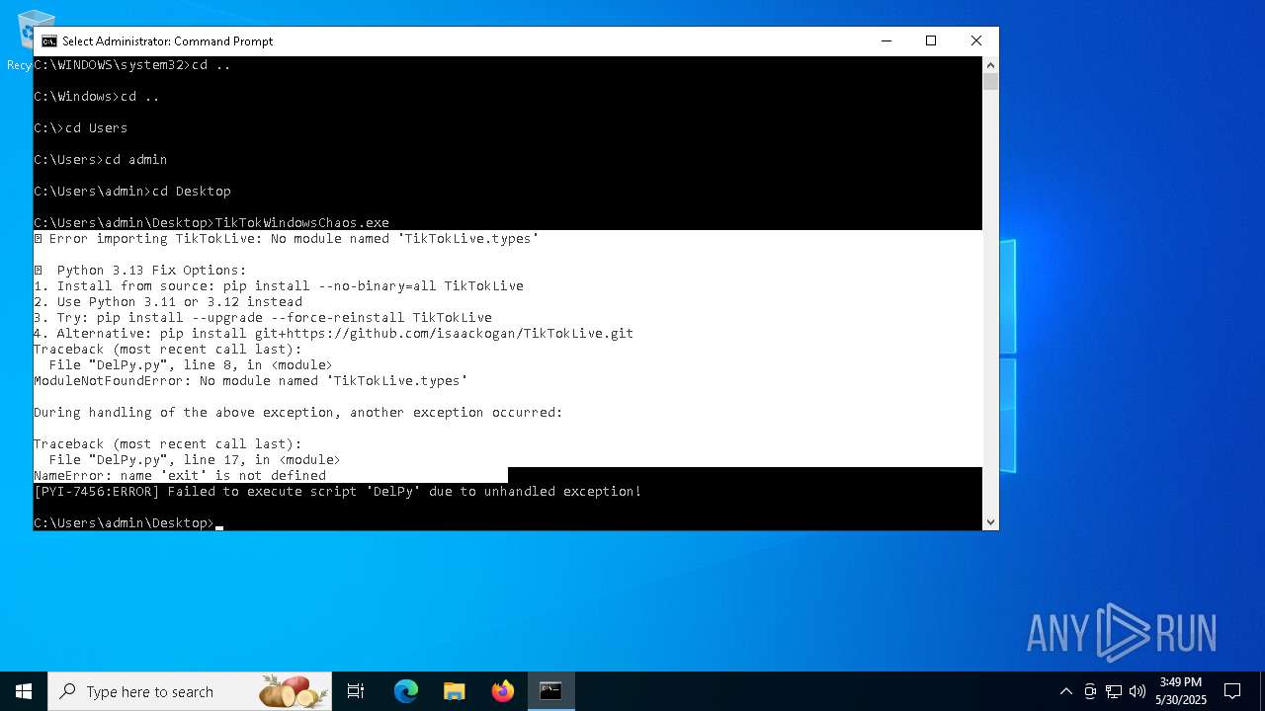
Task: Open Task View from taskbar
Action: pyautogui.click(x=356, y=691)
